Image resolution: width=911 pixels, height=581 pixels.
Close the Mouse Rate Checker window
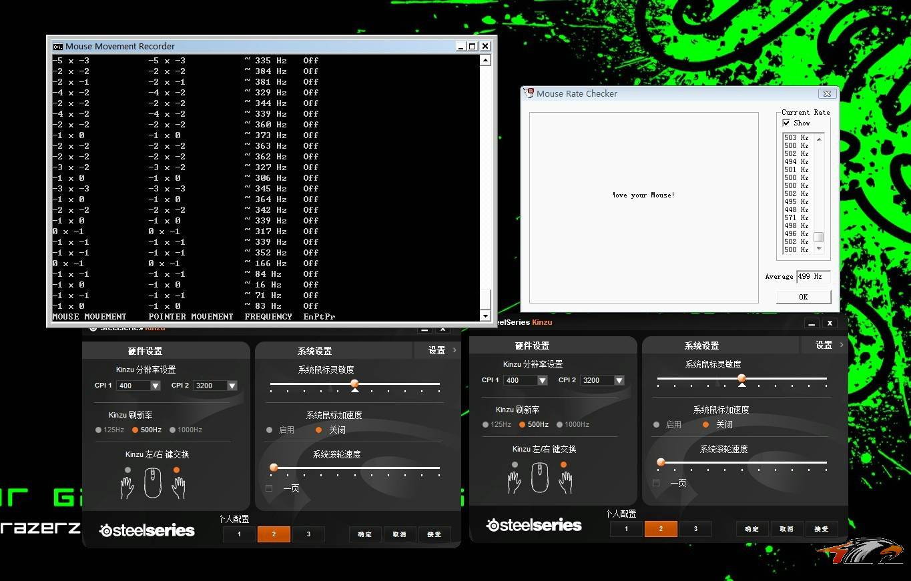827,94
